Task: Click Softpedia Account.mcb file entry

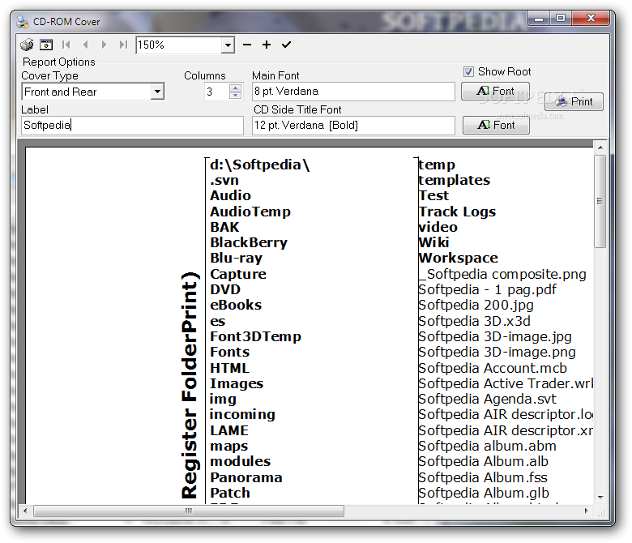Action: (x=493, y=368)
